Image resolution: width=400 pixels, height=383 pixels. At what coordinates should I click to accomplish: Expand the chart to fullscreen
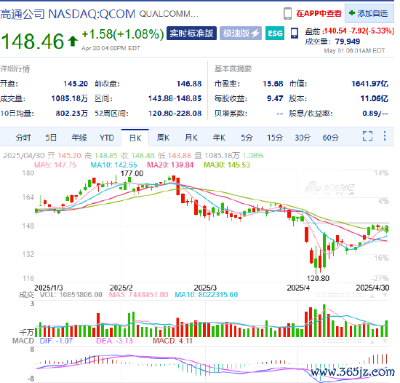(367, 136)
